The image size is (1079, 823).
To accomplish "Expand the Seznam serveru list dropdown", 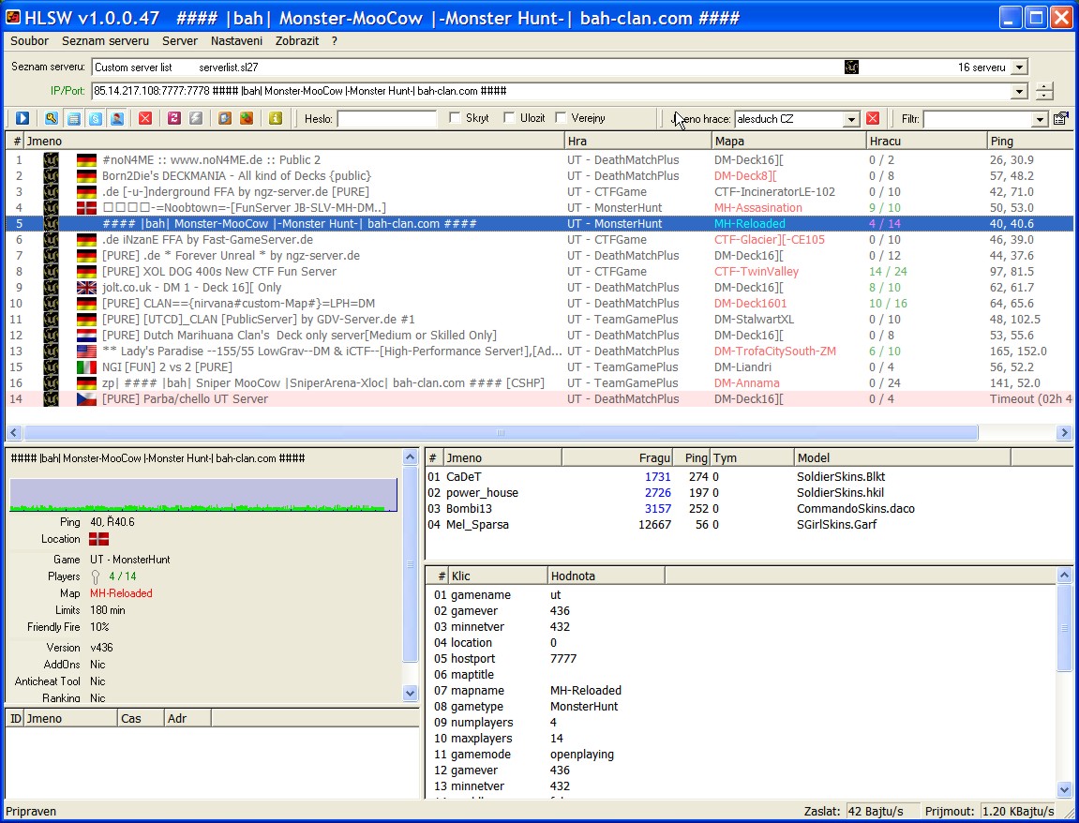I will coord(1020,67).
